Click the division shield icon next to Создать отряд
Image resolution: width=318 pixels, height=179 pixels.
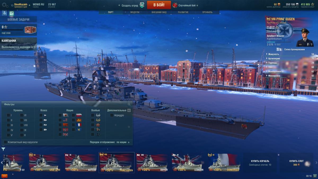point(142,5)
